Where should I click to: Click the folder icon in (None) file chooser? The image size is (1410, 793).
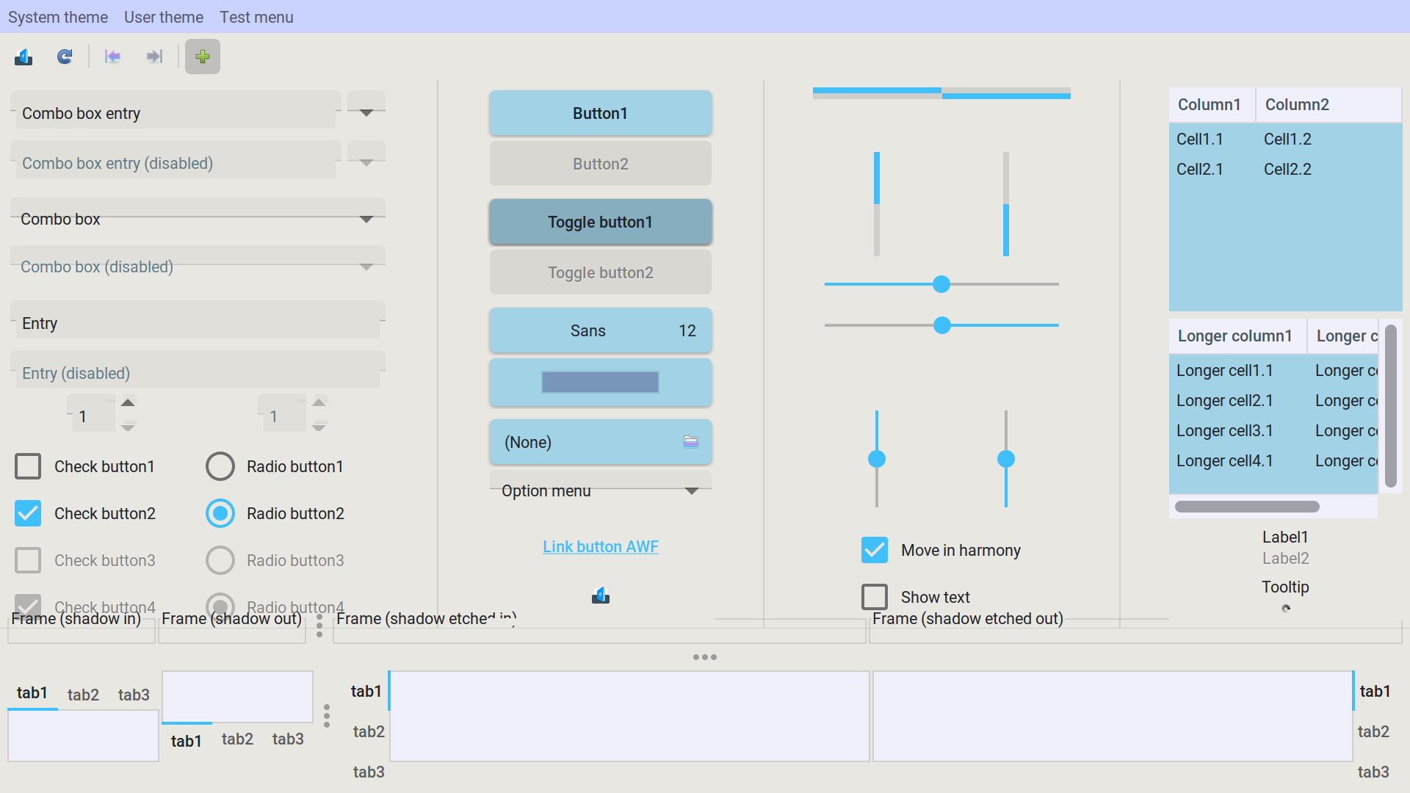coord(690,442)
